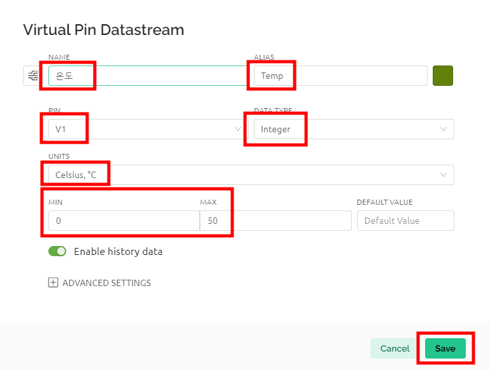Open the green datastream color picker
490x370 pixels.
point(443,76)
